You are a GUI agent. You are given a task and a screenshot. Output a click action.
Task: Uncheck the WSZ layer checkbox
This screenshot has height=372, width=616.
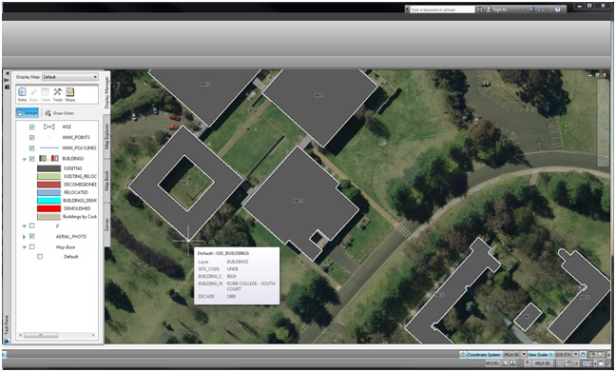point(31,127)
